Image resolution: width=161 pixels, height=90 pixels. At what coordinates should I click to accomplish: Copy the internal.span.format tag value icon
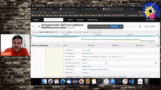tap(156, 63)
